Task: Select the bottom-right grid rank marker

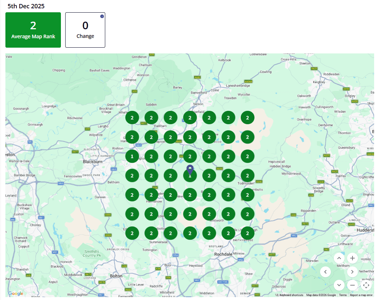Action: (248, 233)
